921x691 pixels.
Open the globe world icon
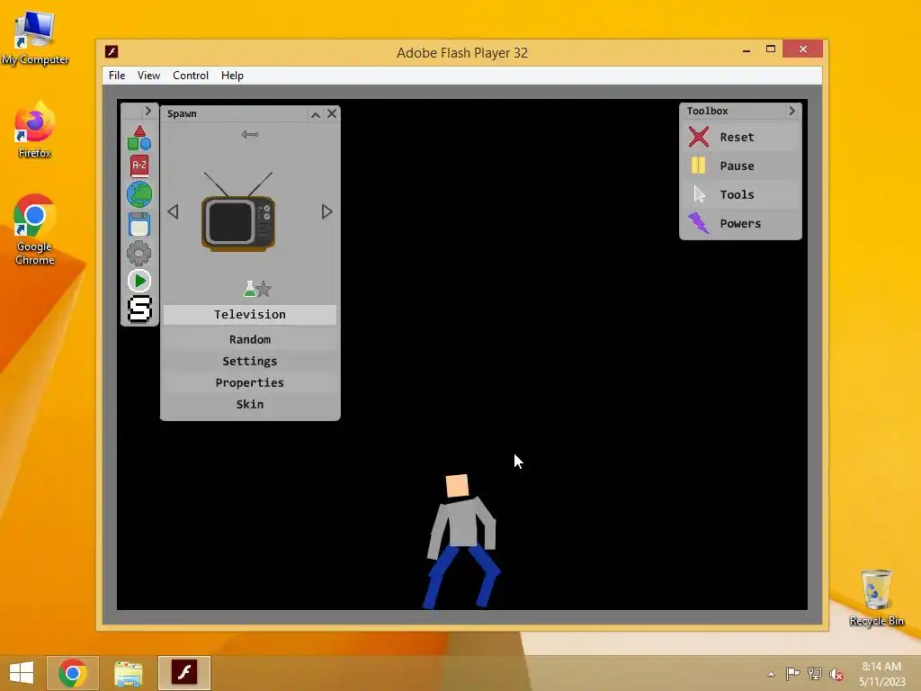point(139,194)
